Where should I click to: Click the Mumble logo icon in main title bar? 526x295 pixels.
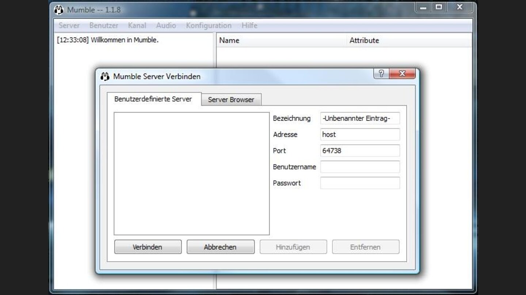pos(58,10)
